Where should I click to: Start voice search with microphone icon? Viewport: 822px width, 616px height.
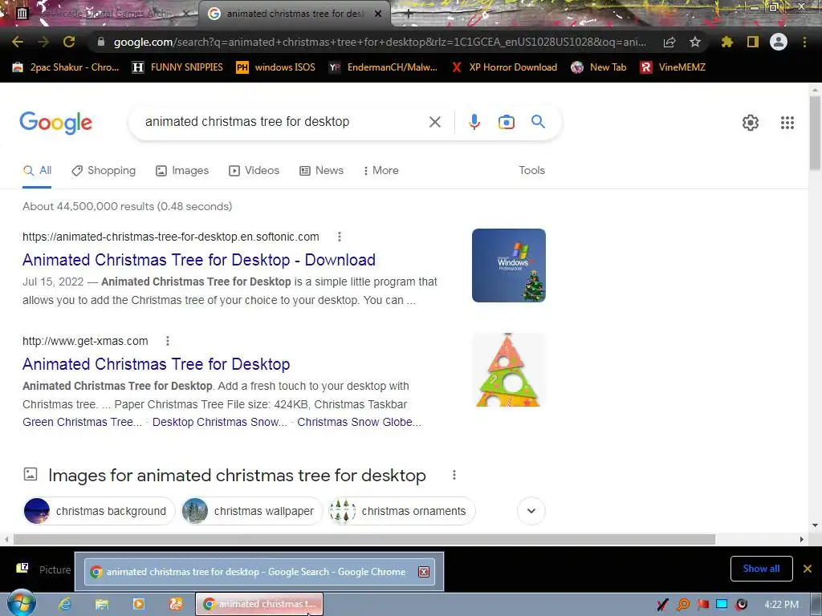click(x=474, y=122)
